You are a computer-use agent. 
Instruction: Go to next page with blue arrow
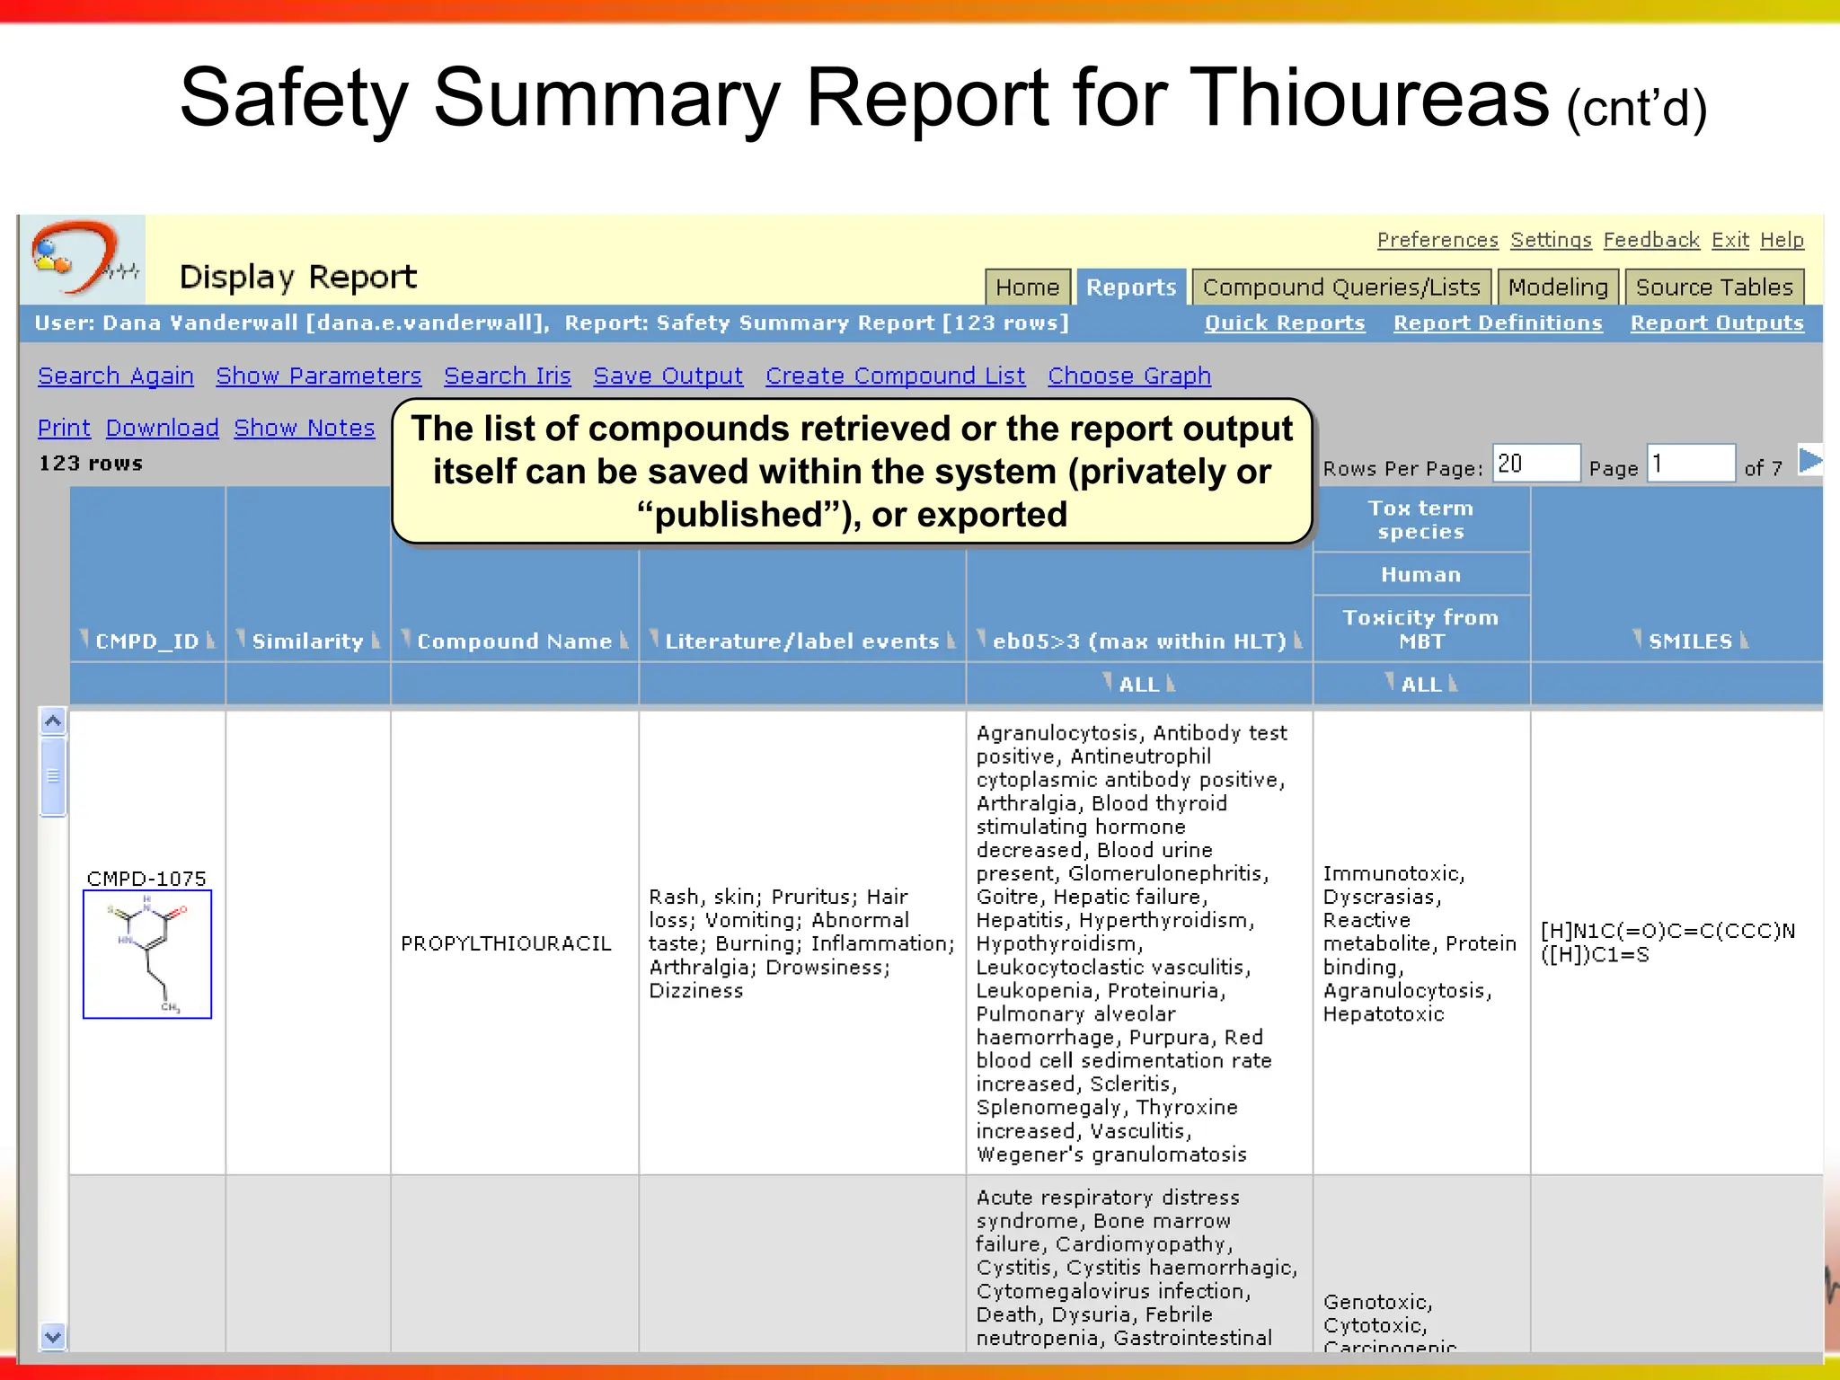(x=1809, y=461)
